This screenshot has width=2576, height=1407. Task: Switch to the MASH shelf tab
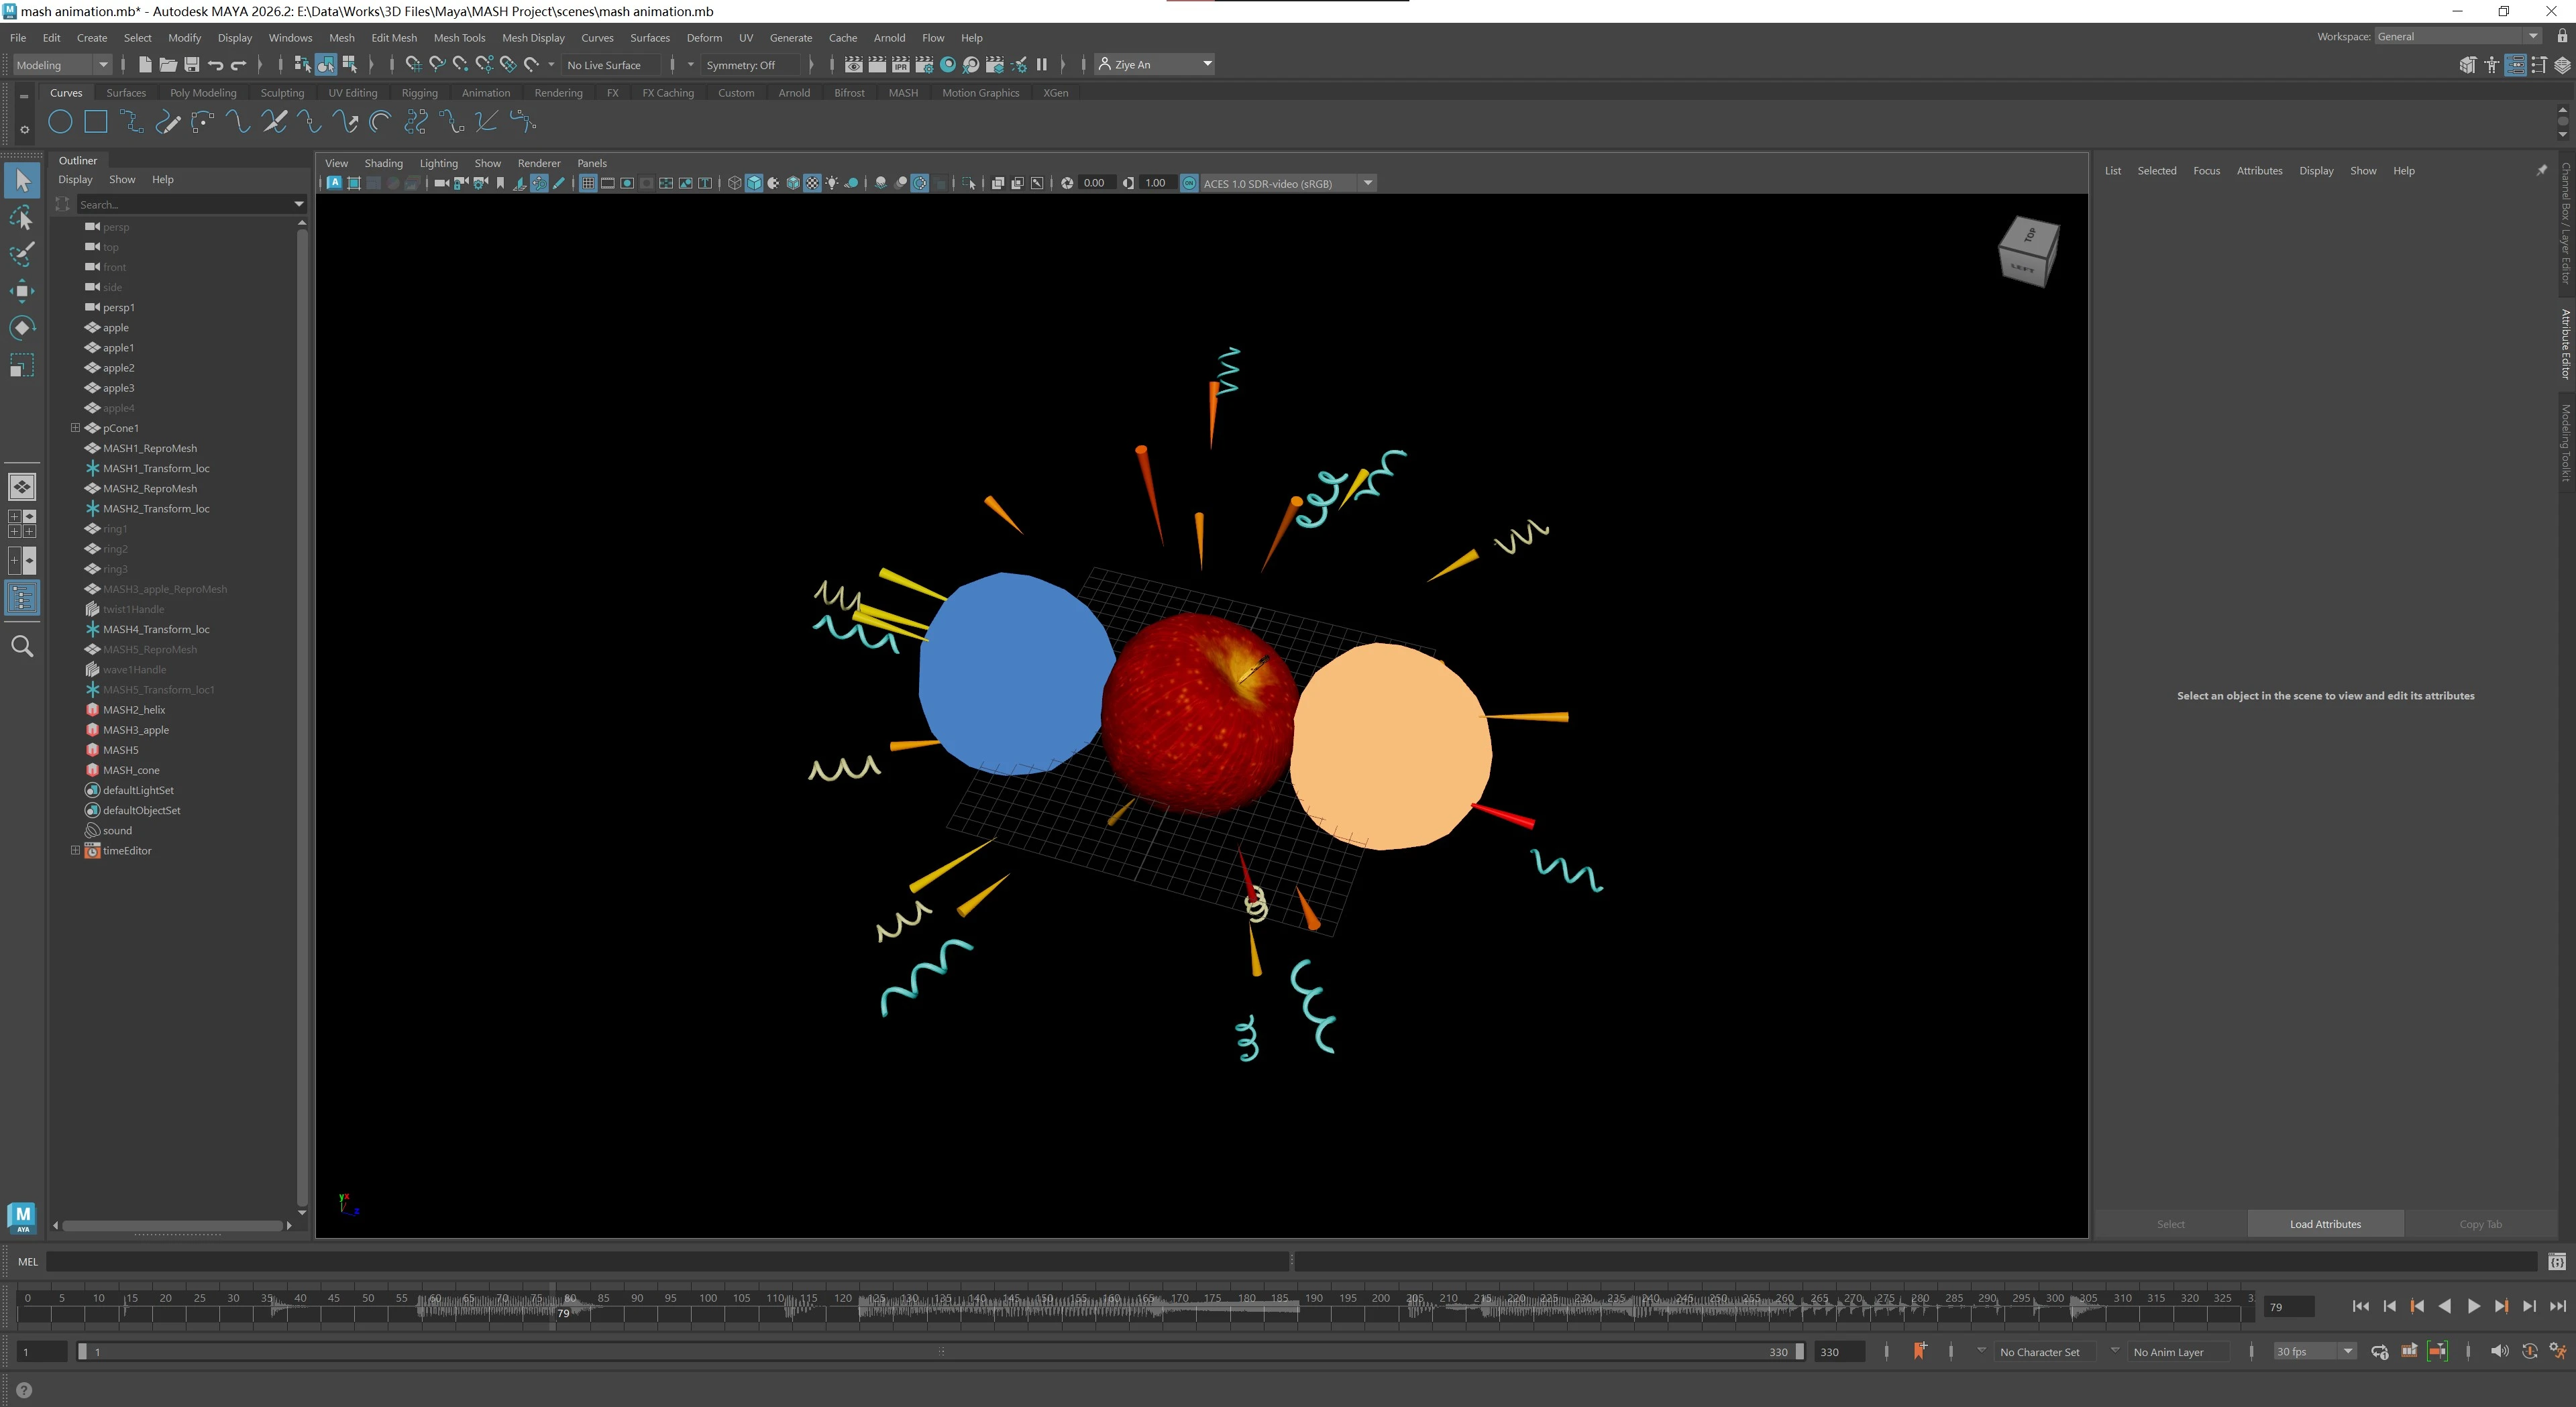(x=902, y=93)
